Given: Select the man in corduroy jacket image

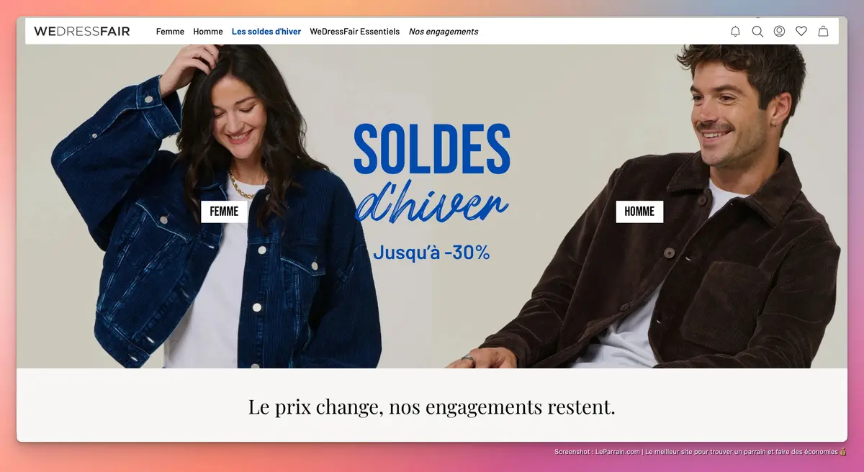Looking at the screenshot, I should [x=648, y=206].
